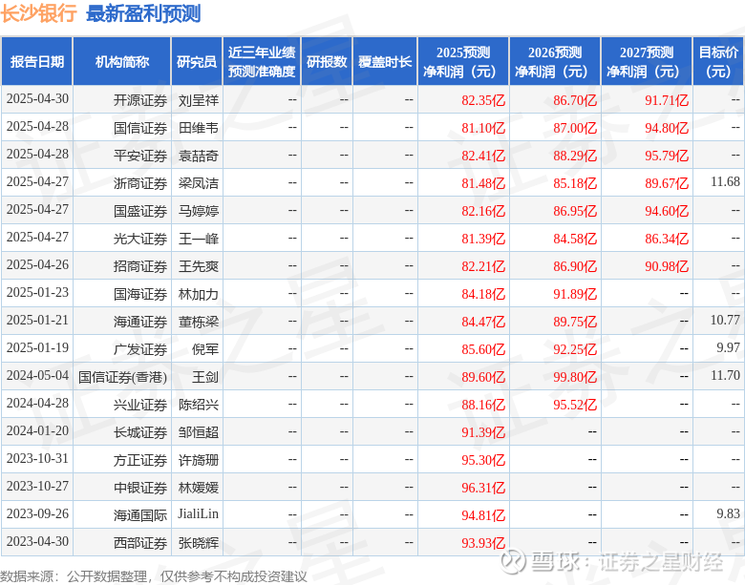This screenshot has width=745, height=585.
Task: Click the target price 10.77
Action: pyautogui.click(x=725, y=320)
